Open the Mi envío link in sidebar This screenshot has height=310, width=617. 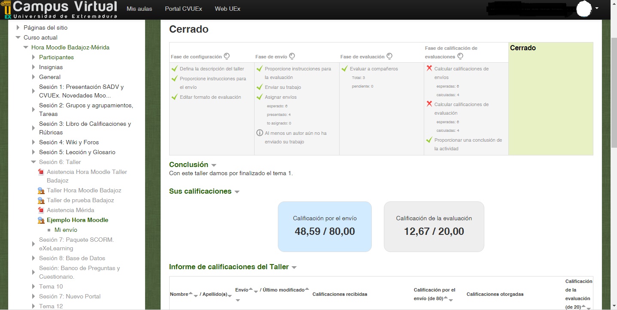(66, 230)
